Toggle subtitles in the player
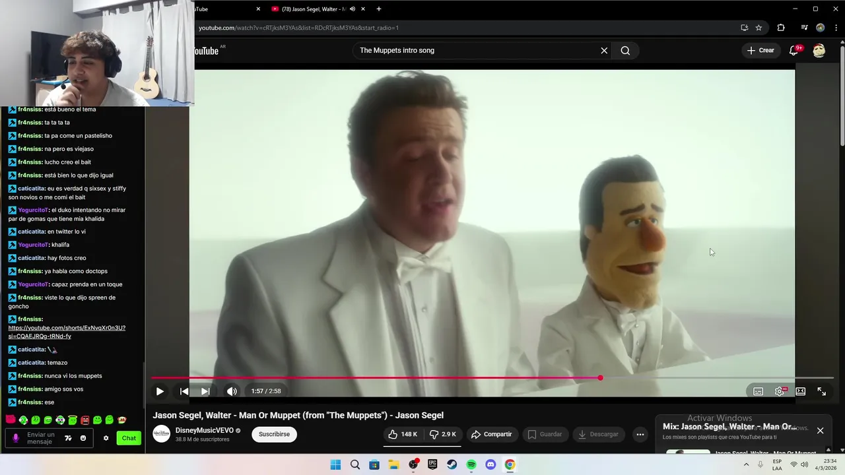845x475 pixels. pyautogui.click(x=759, y=391)
